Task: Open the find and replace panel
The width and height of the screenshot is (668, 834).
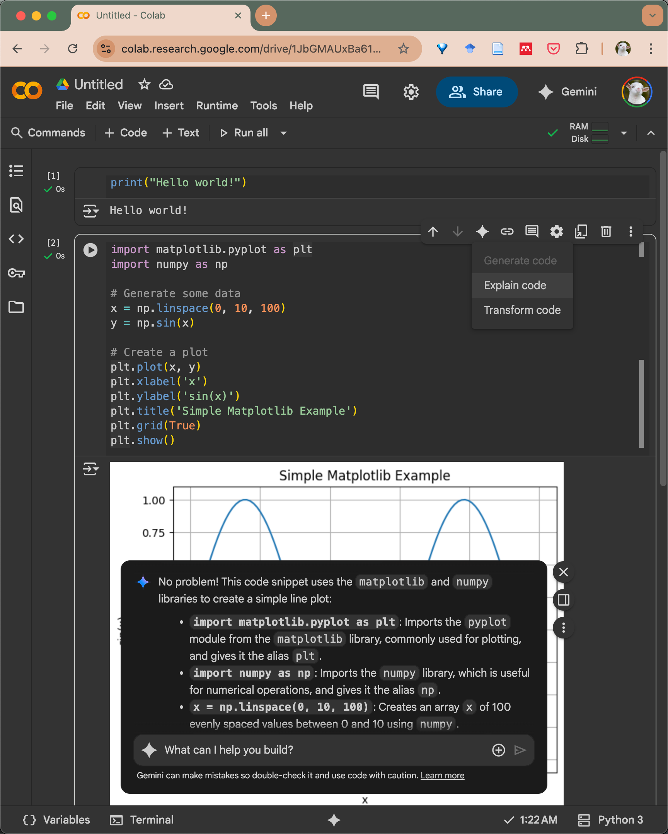Action: [x=16, y=204]
